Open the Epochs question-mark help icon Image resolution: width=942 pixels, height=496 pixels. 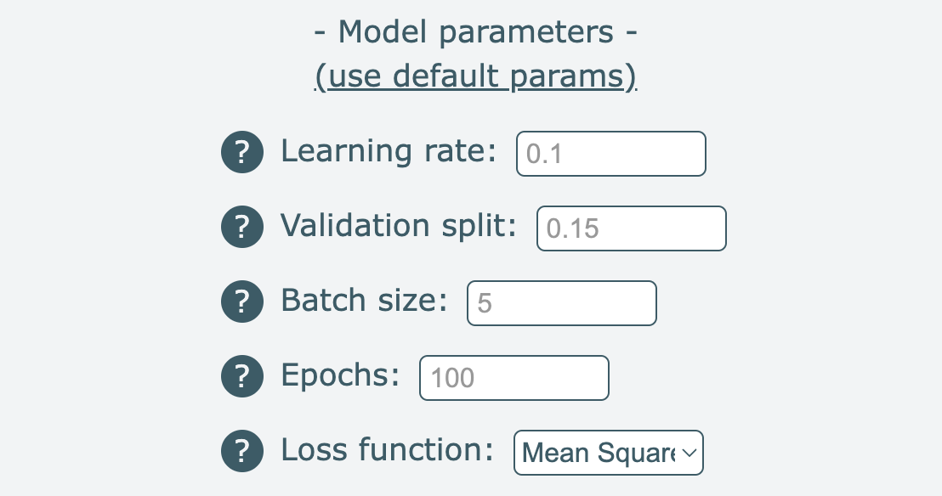tap(242, 376)
